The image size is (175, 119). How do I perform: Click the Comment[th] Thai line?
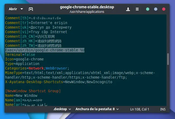pos(33,18)
